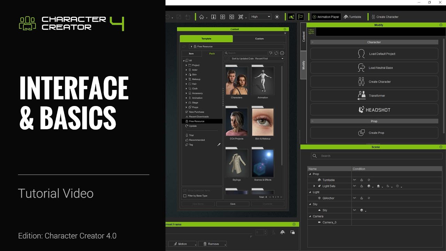
Task: Click the no-entry icon on Turntable row
Action: pyautogui.click(x=369, y=180)
